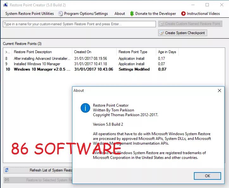
Task: Click 'Copyright Thomas Parkison 2012-2017.' text
Action: 126,115
